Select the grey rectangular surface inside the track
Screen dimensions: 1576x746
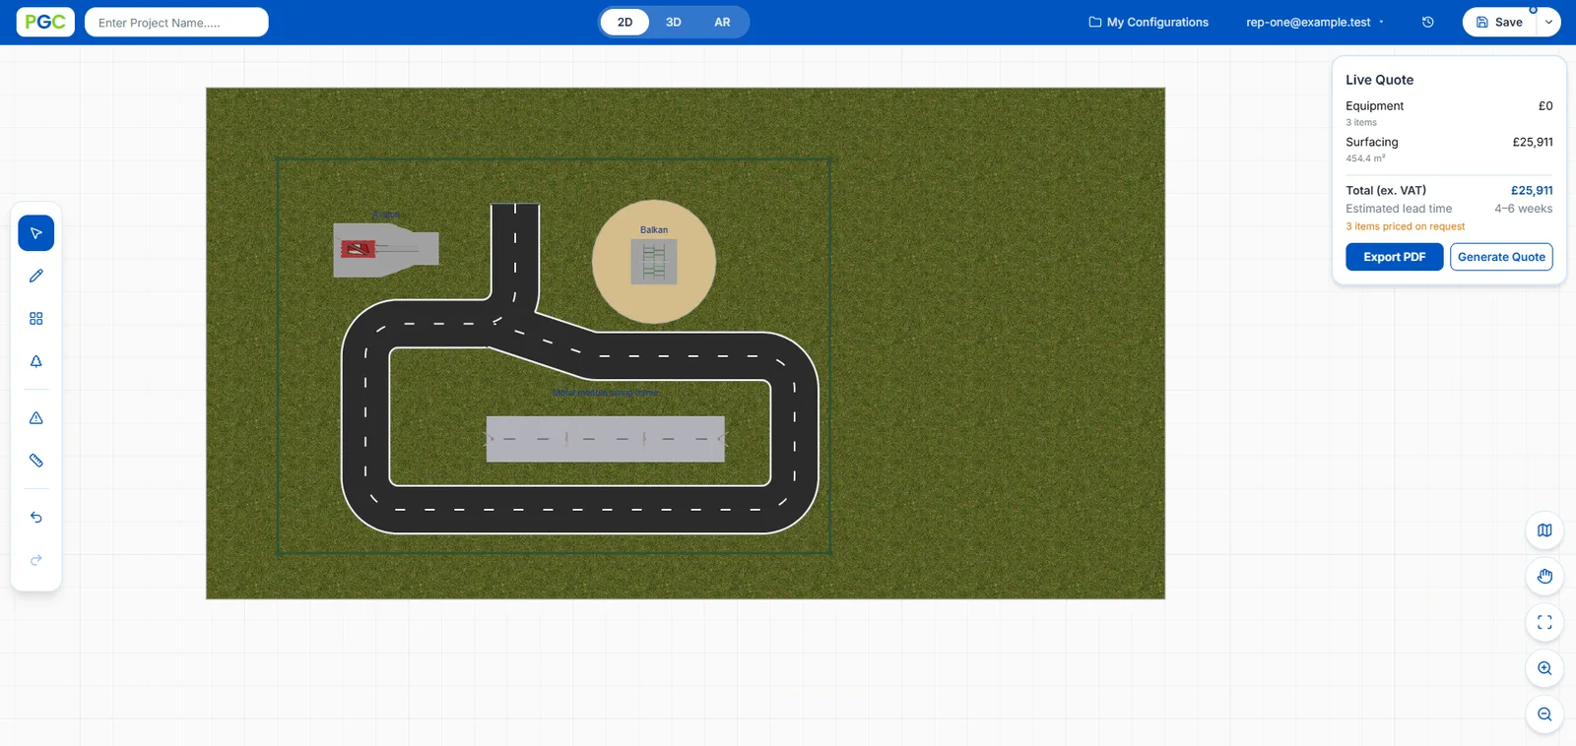coord(606,439)
